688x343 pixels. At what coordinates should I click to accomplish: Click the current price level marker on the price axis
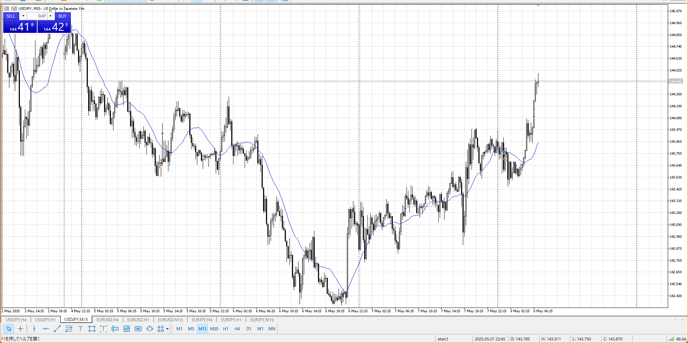[675, 81]
